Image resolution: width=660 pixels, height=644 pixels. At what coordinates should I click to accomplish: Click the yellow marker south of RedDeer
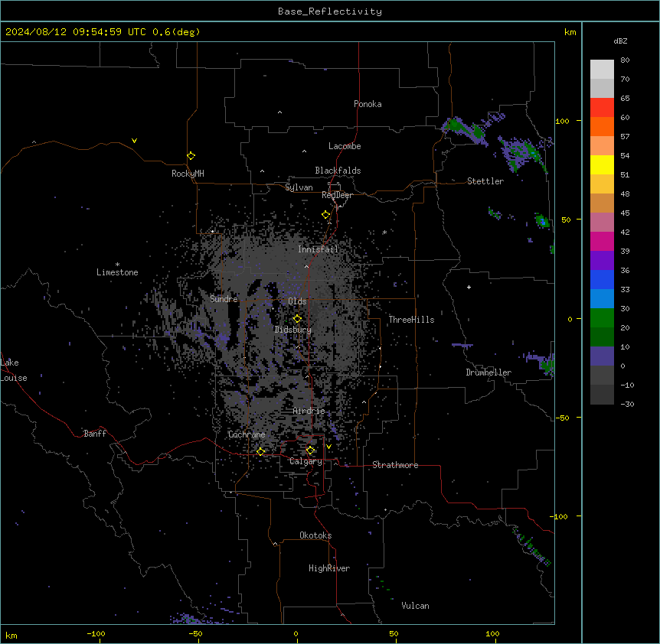point(325,215)
